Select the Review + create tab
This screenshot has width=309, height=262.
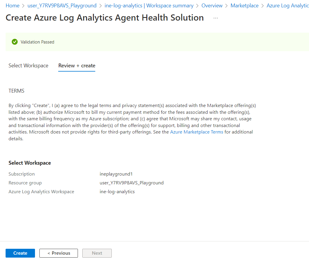point(77,66)
